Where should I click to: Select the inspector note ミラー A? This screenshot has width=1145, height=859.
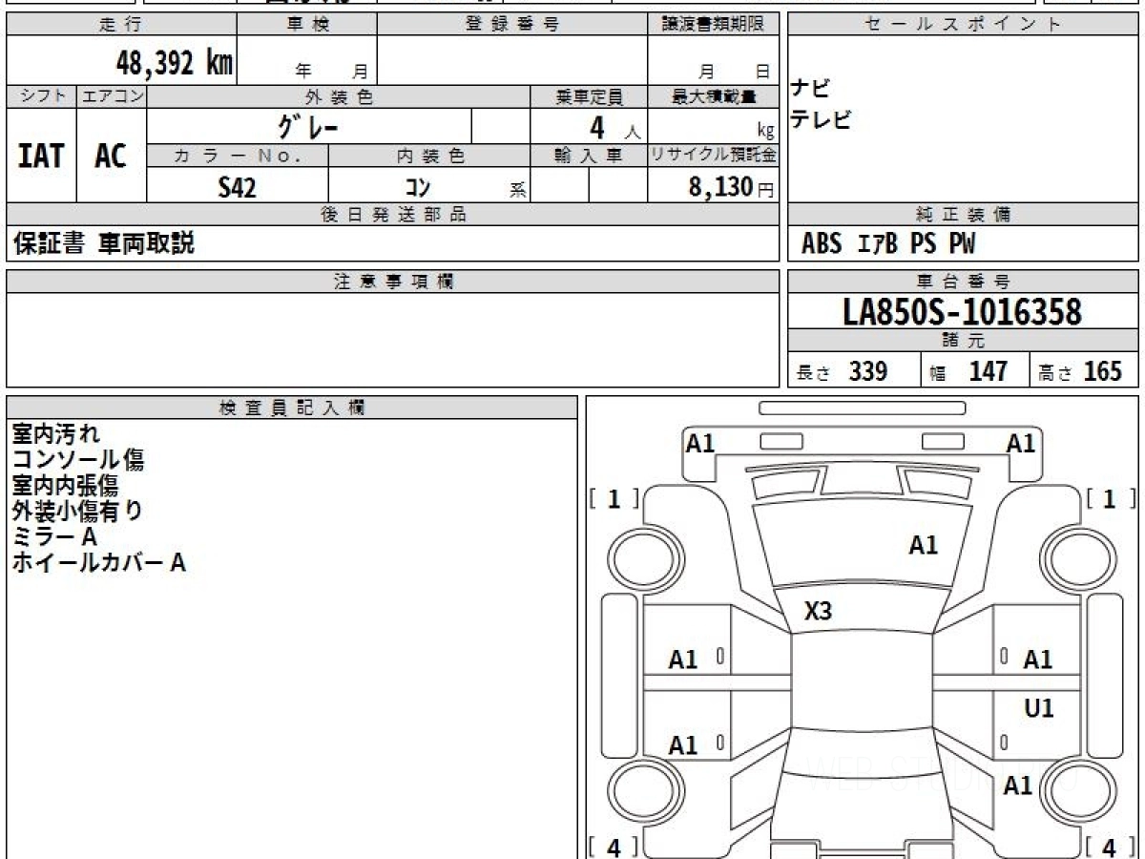[x=54, y=537]
